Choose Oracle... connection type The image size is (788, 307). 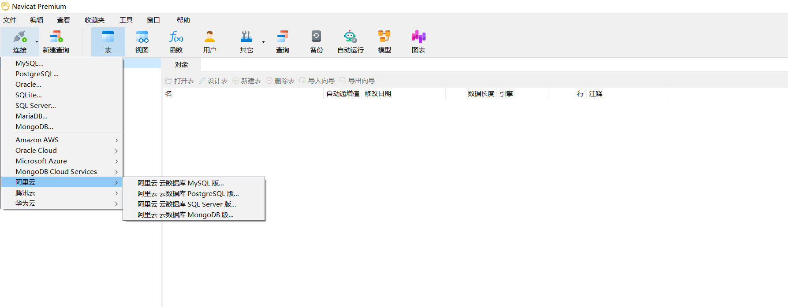(x=62, y=85)
